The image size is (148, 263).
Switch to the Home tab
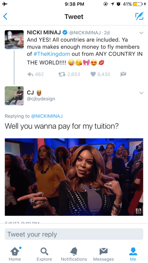[15, 254]
